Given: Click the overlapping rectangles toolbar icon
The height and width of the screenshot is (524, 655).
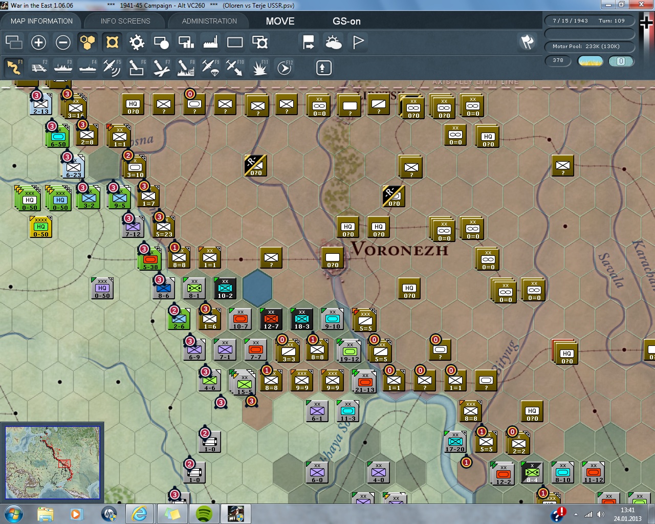Looking at the screenshot, I should tap(14, 42).
